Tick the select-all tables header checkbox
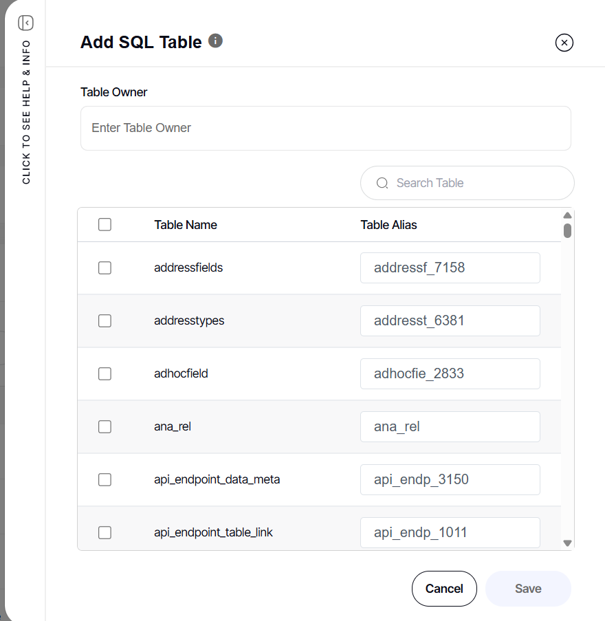Image resolution: width=605 pixels, height=621 pixels. (104, 224)
